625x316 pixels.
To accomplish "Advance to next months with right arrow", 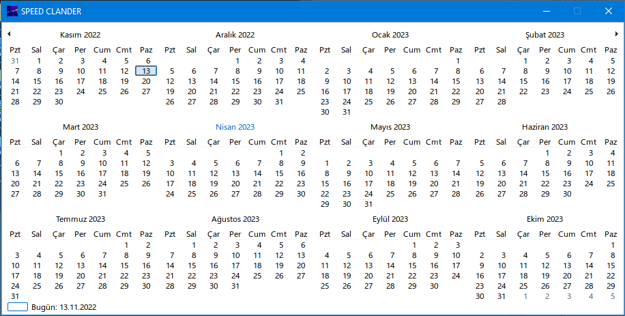I will 617,34.
